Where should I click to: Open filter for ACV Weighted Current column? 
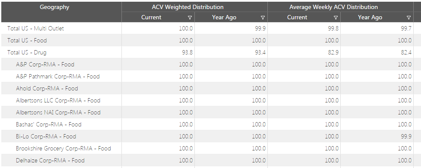[190, 18]
